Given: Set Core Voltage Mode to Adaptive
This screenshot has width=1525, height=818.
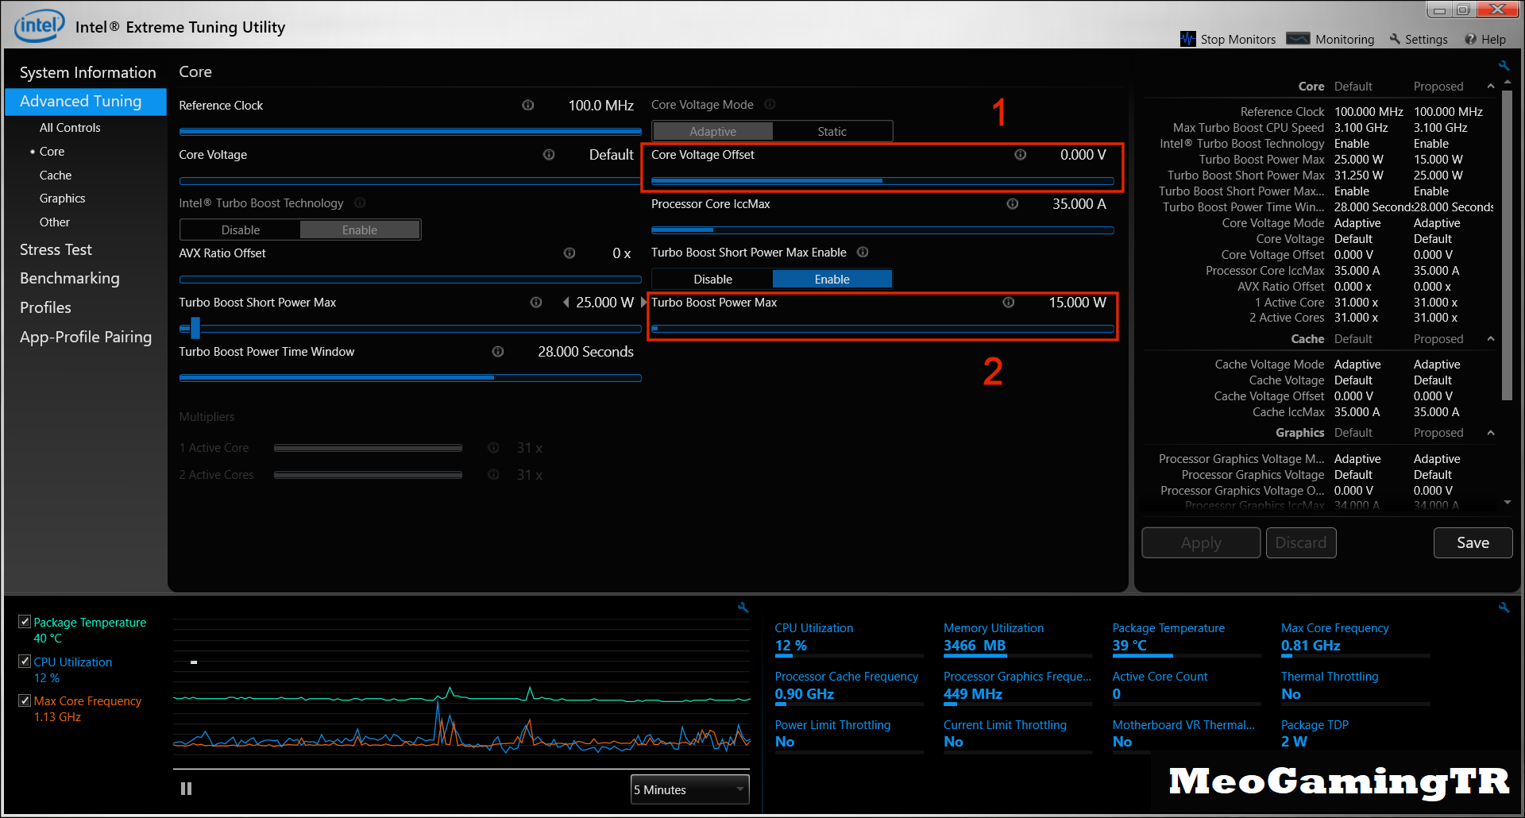Looking at the screenshot, I should point(712,131).
